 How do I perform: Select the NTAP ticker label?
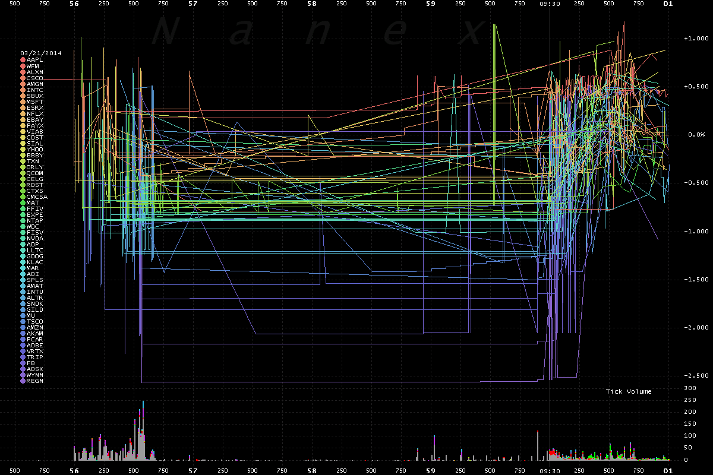pyautogui.click(x=35, y=220)
